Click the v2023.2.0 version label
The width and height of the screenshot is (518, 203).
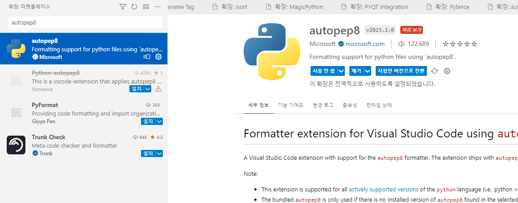pyautogui.click(x=380, y=30)
